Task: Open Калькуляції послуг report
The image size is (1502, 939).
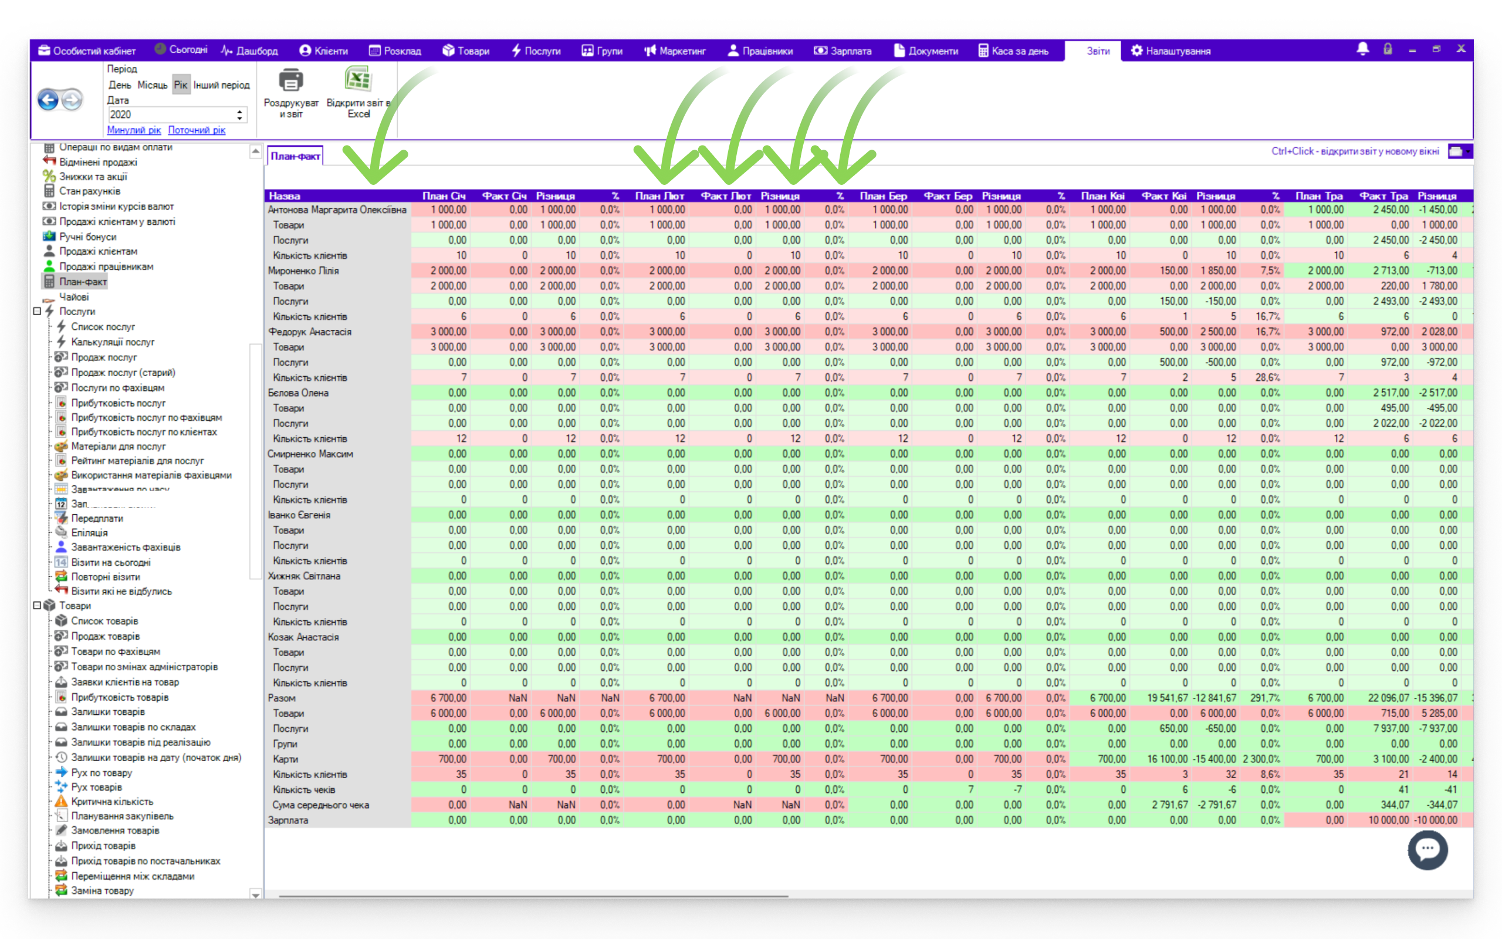Action: [112, 342]
